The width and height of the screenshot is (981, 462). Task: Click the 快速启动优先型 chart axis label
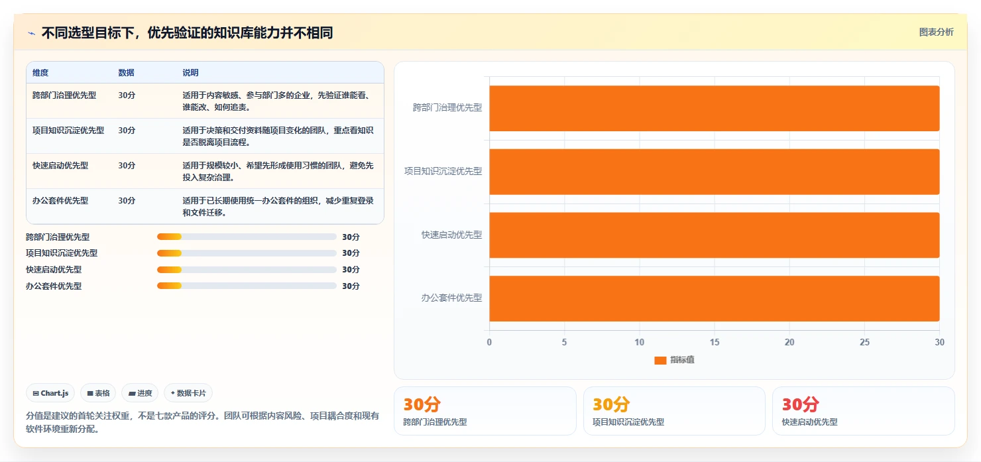(x=452, y=235)
